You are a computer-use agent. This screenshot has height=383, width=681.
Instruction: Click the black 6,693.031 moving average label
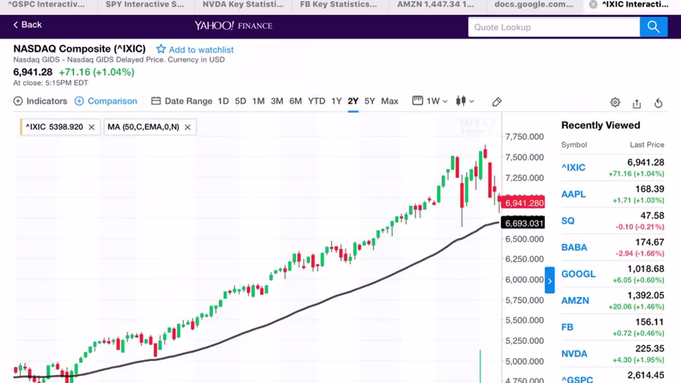[x=523, y=223]
